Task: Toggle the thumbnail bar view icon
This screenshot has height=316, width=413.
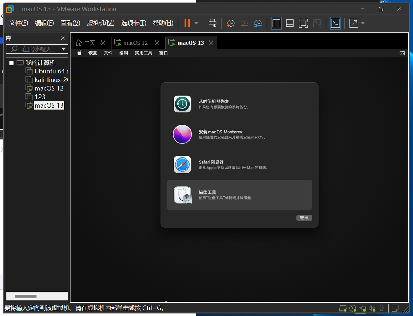Action: click(290, 23)
